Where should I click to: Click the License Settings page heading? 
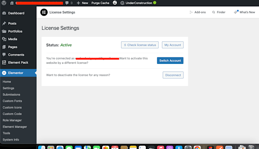(60, 28)
